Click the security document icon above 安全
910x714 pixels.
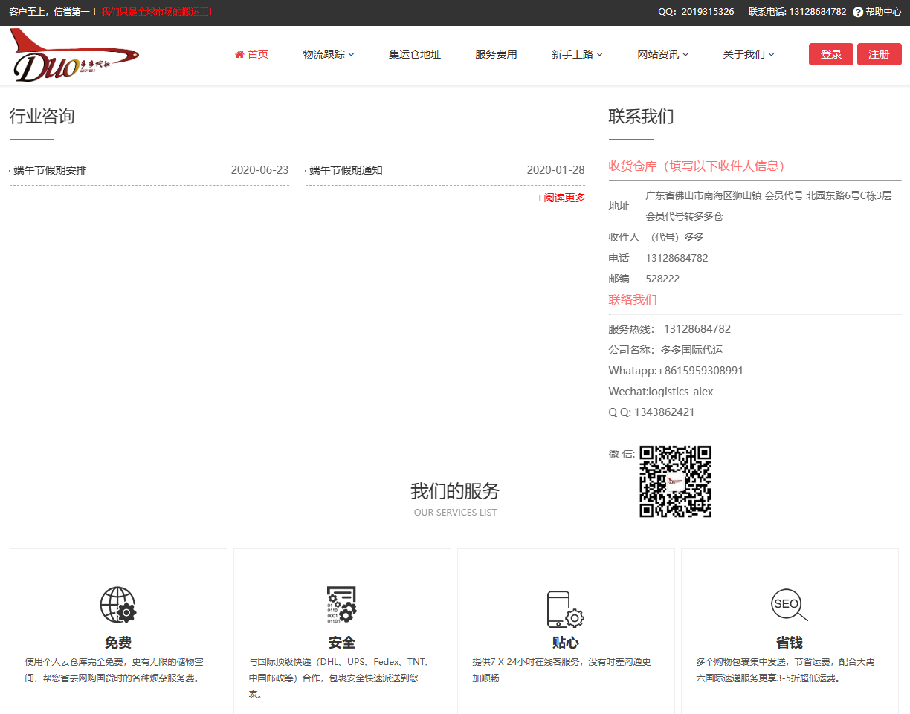click(x=342, y=605)
